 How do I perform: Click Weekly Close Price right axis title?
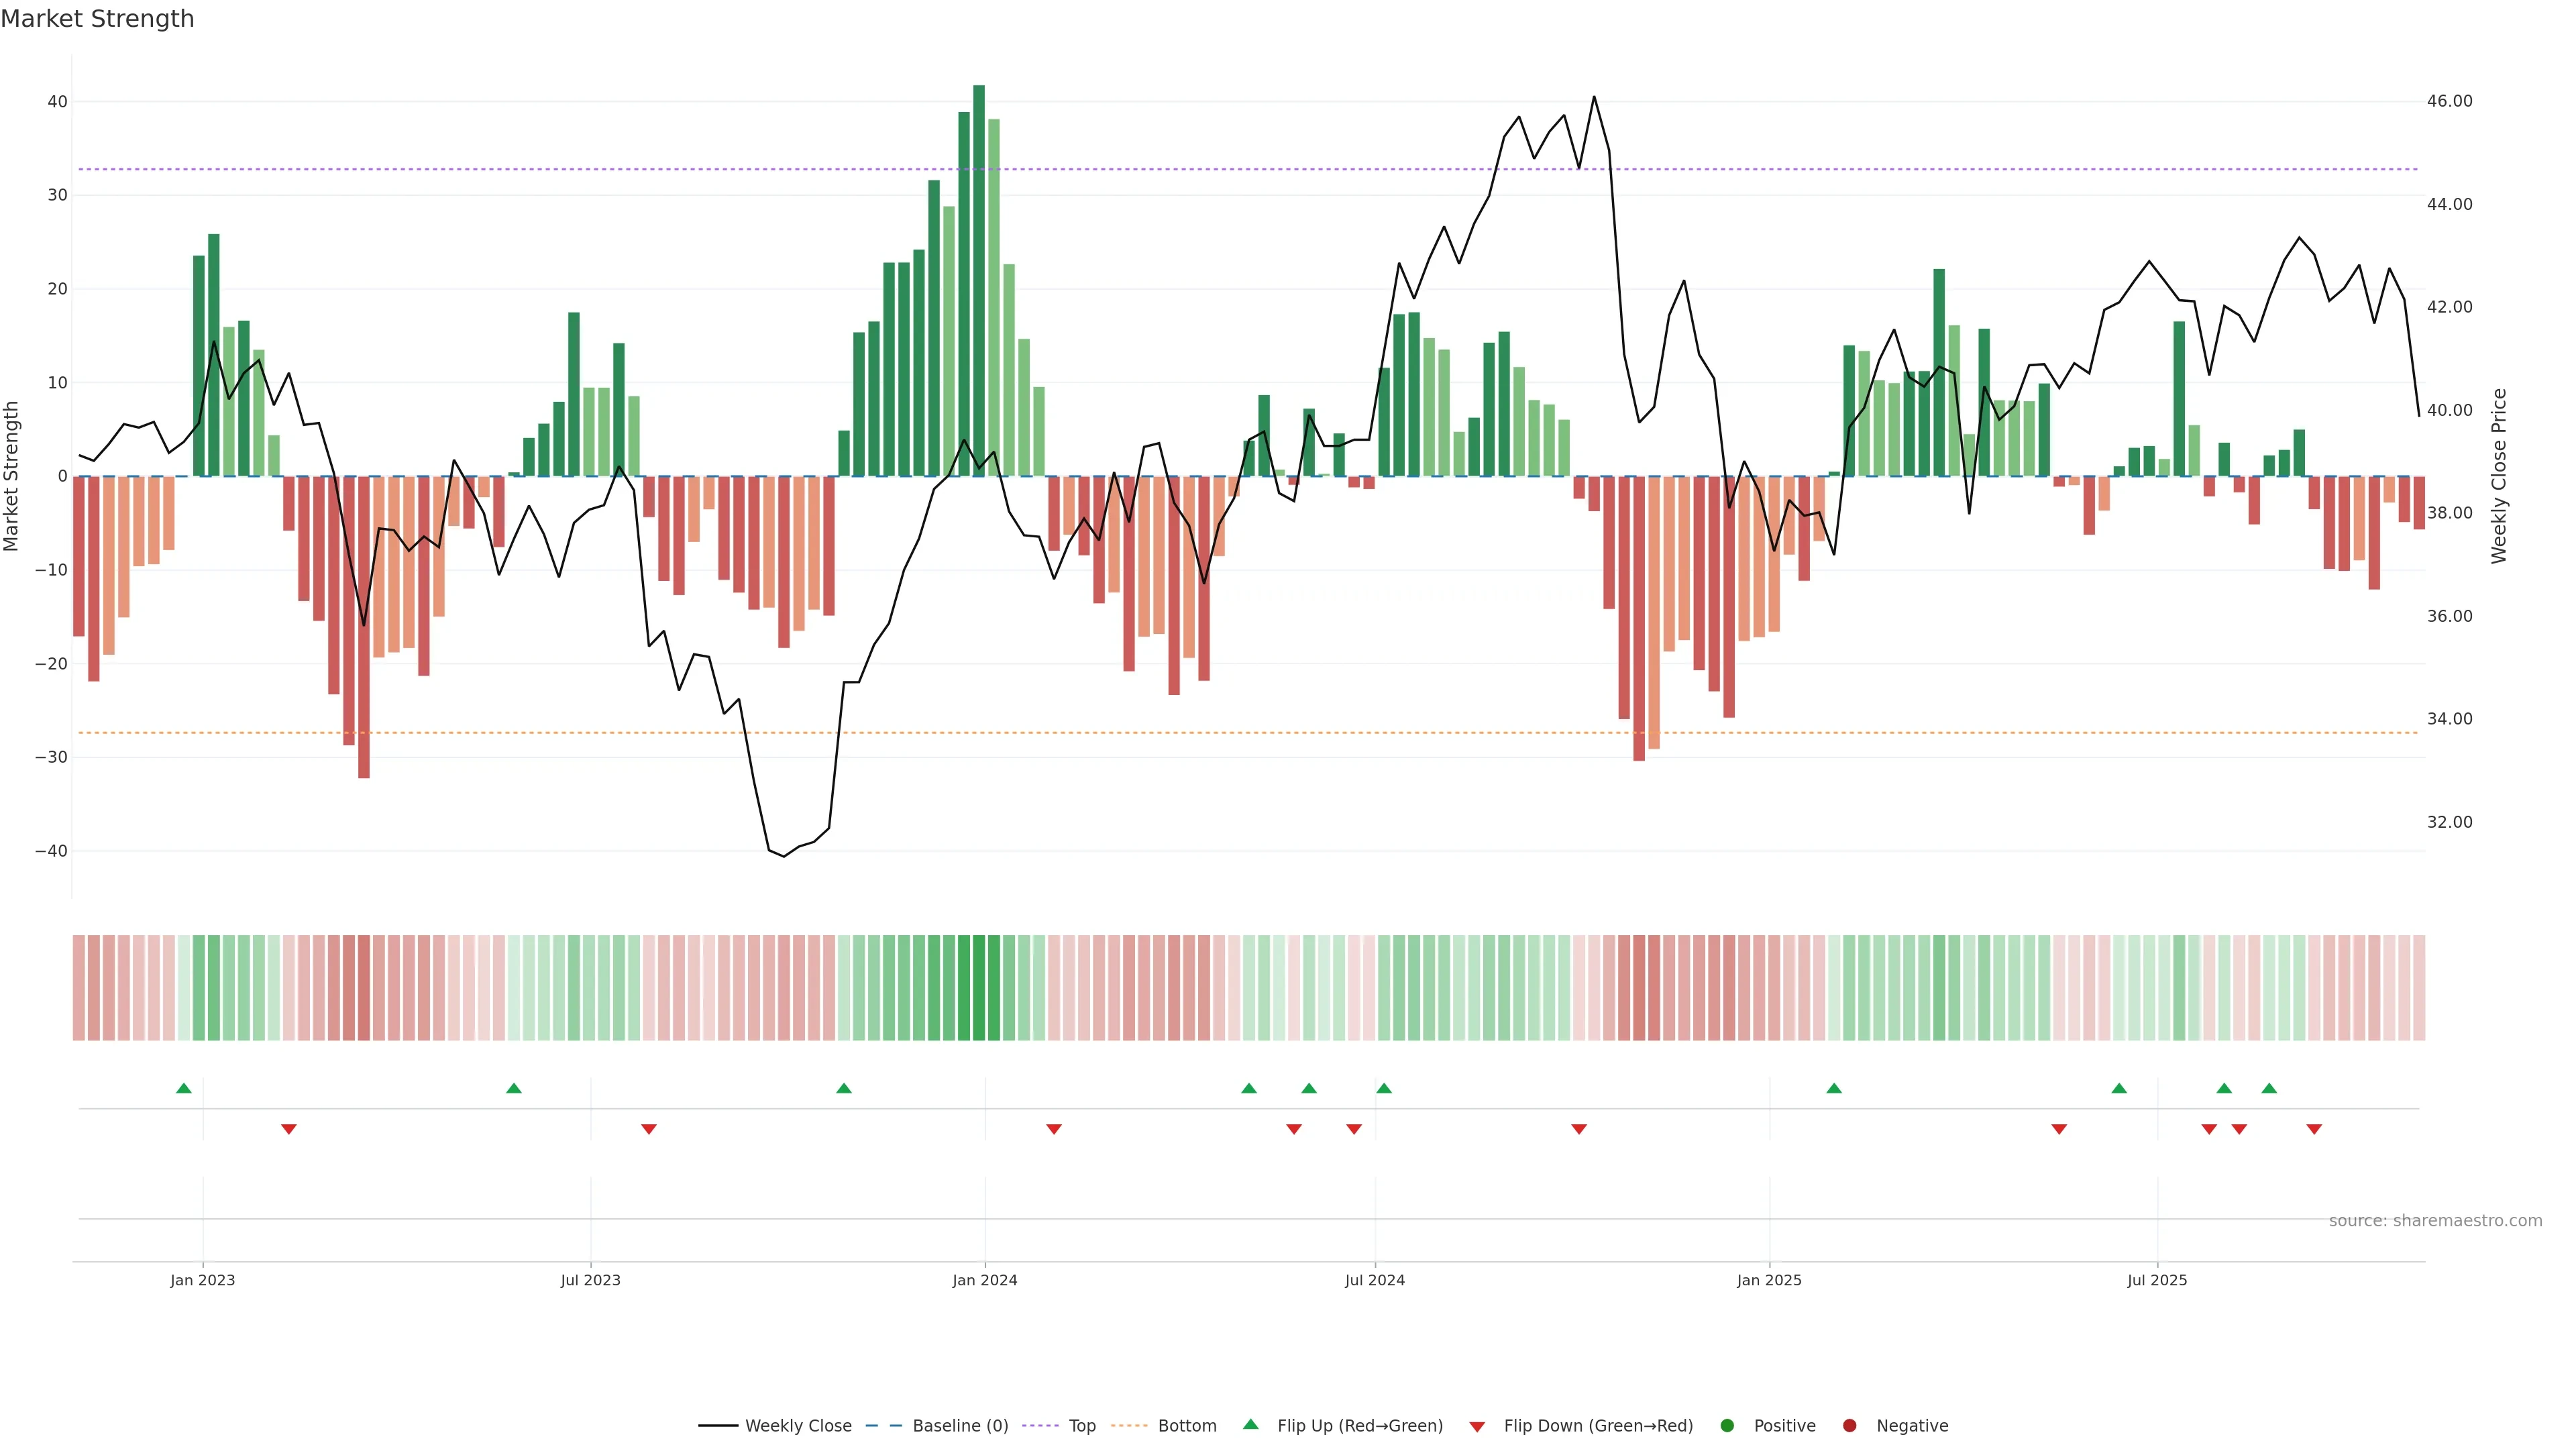coord(2499,476)
